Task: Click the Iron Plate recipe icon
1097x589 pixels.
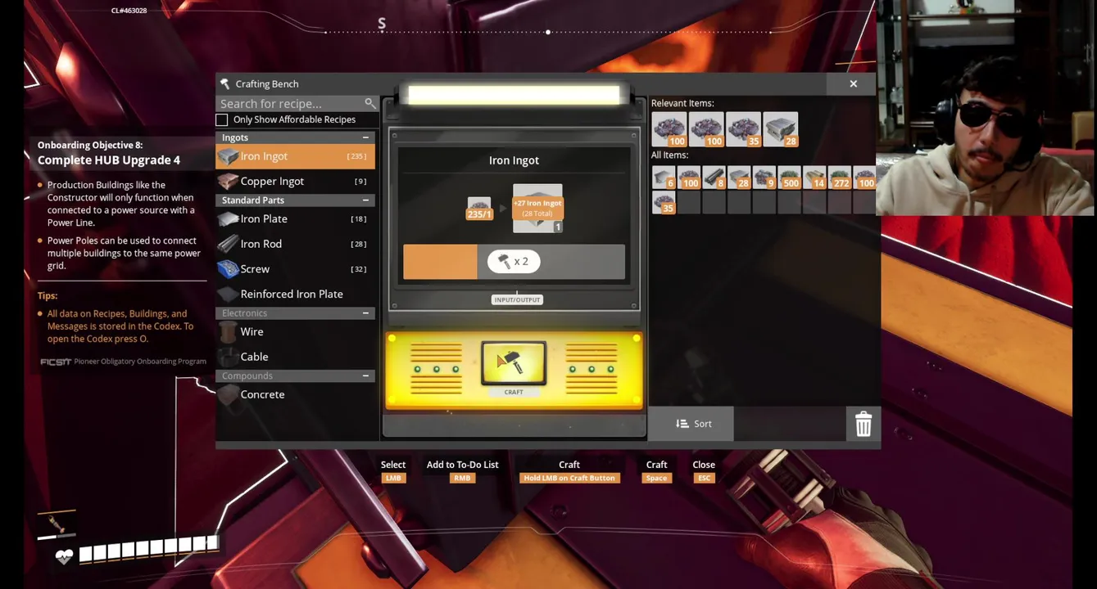Action: [x=229, y=218]
